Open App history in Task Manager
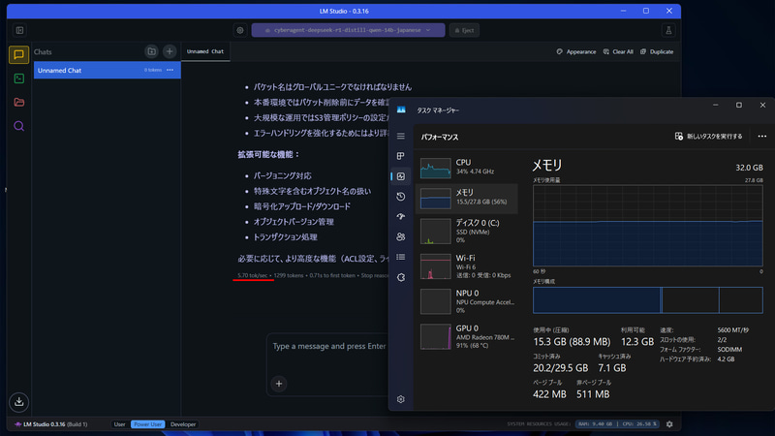 pos(401,197)
